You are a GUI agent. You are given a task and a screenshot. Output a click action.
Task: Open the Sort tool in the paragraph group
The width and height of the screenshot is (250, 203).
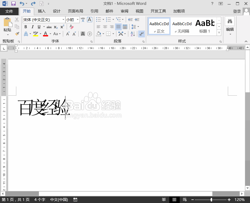point(132,34)
